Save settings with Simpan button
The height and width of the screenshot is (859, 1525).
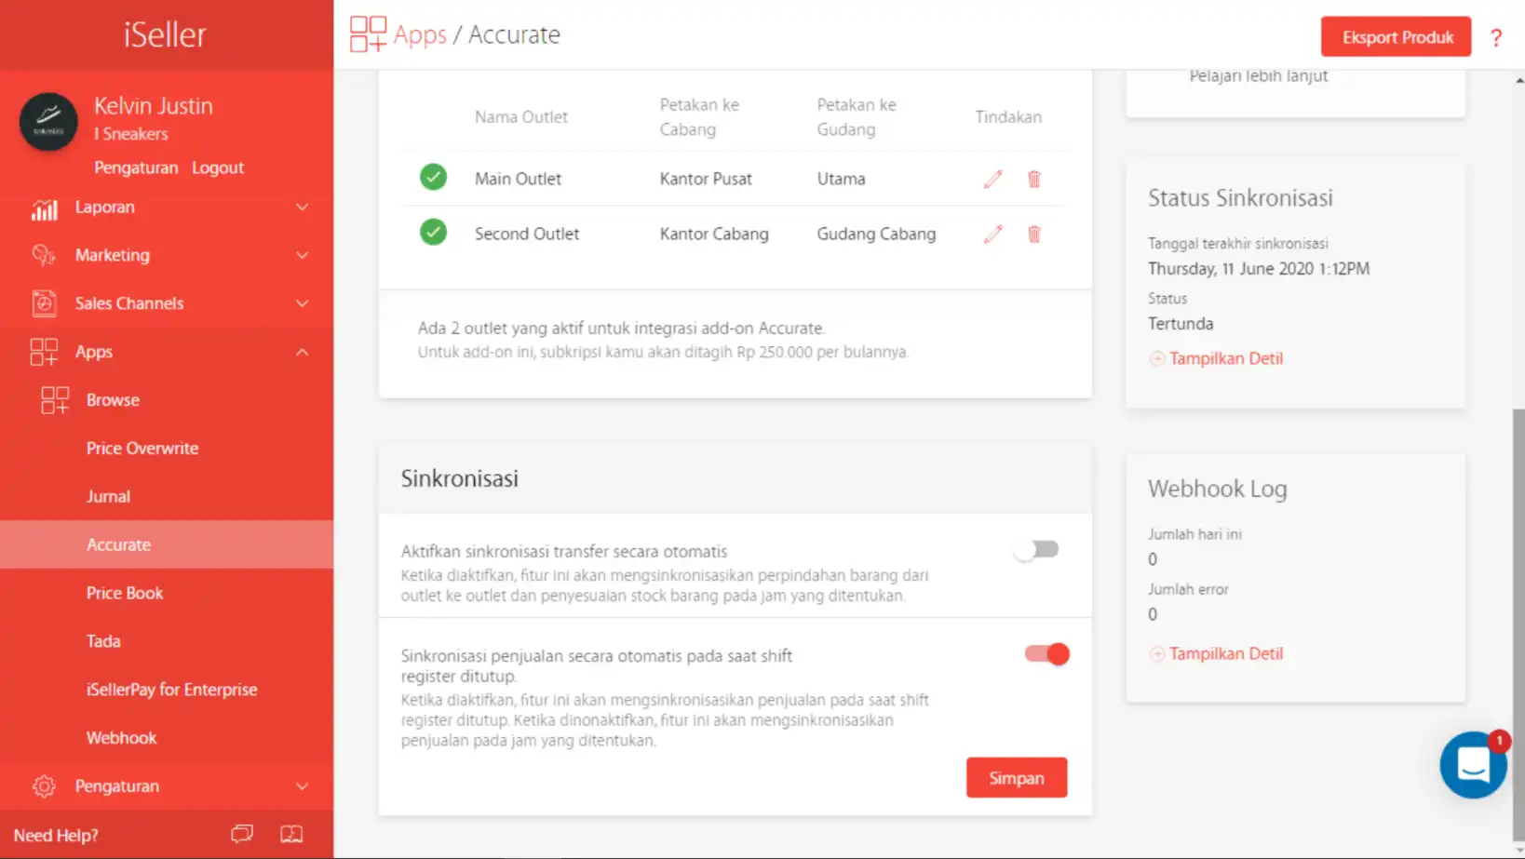[1016, 778]
